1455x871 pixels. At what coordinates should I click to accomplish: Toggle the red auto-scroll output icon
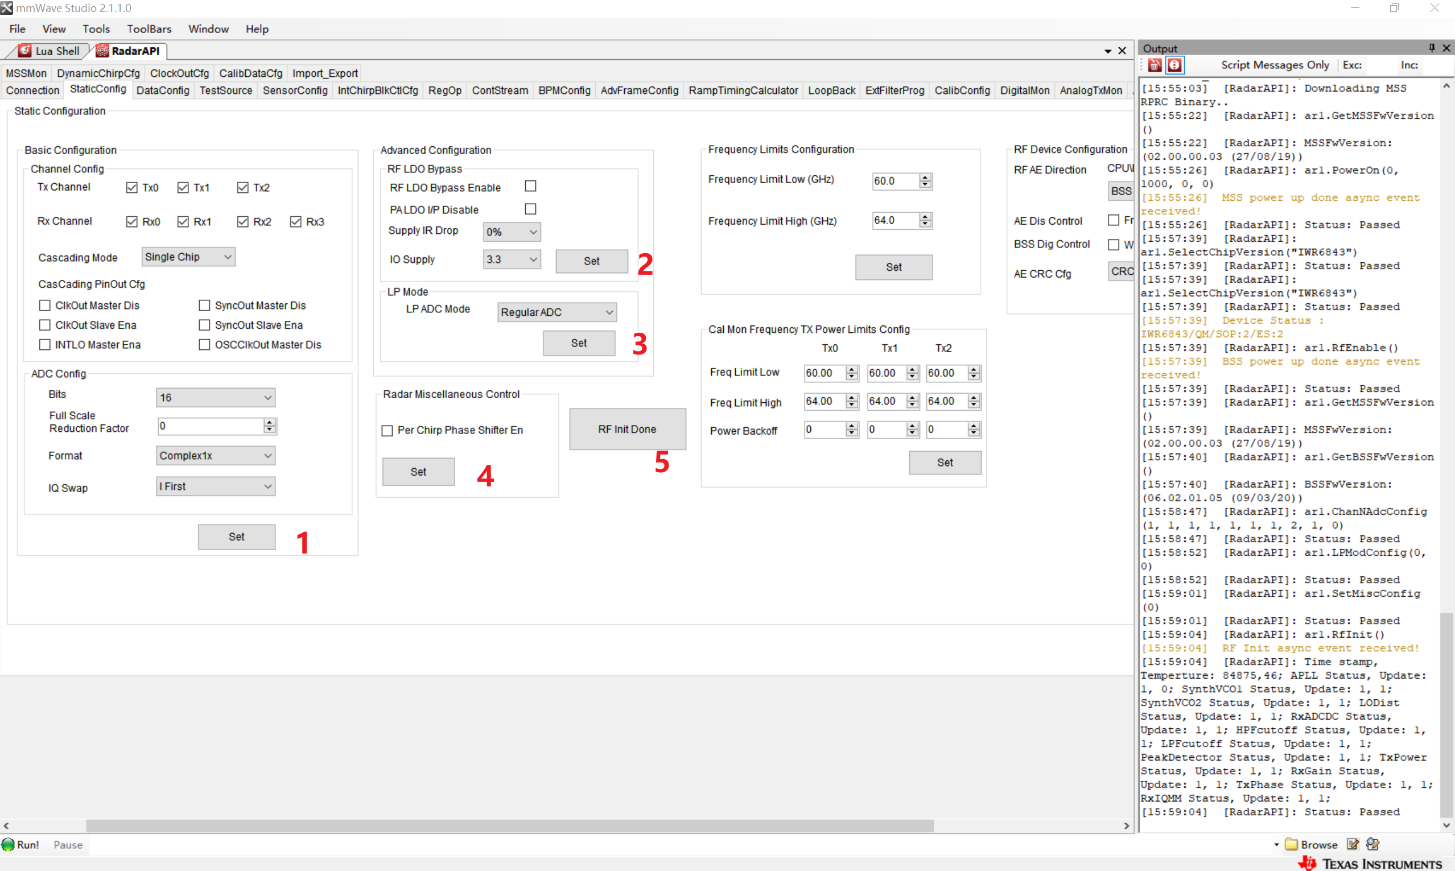tap(1174, 65)
